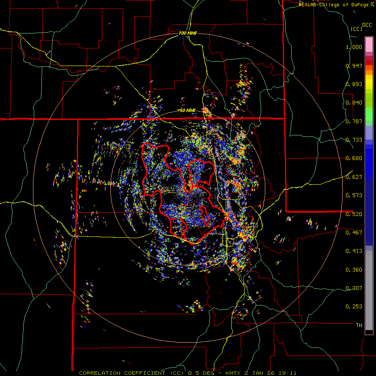Click the 0.307 legend value
Image resolution: width=376 pixels, height=376 pixels.
click(x=354, y=288)
